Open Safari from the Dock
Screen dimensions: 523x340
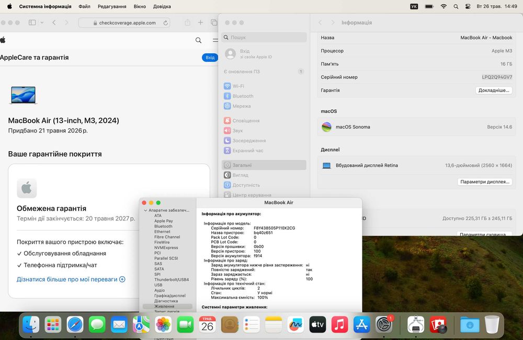75,325
